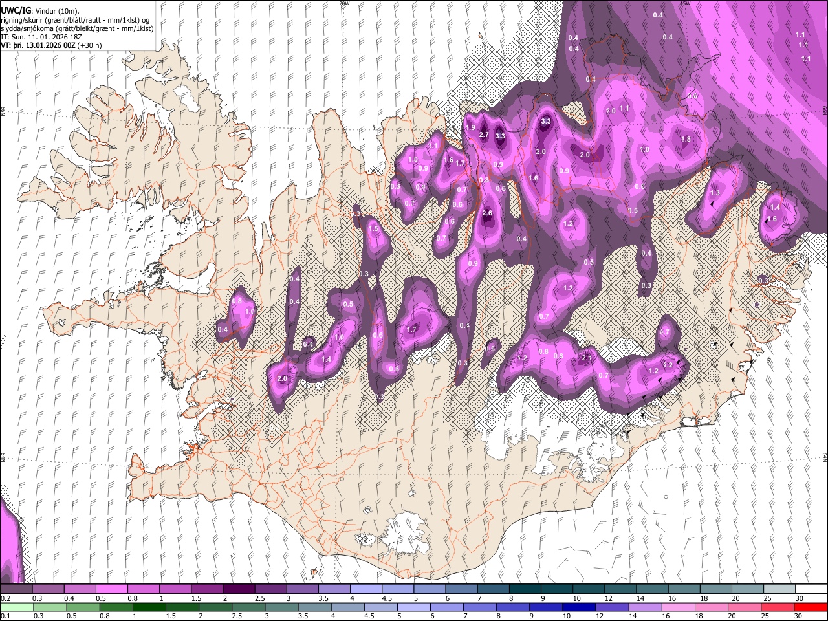Click the 0.2 label on the snow legend
Viewport: 828px width, 621px height.
(x=5, y=598)
